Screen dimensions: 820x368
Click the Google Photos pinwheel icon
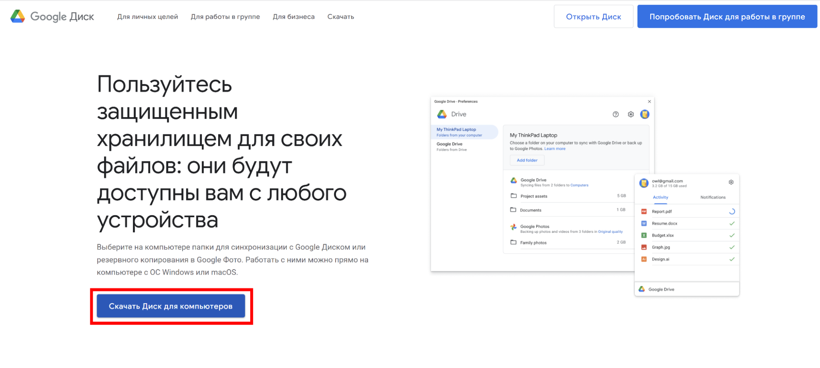pyautogui.click(x=513, y=227)
